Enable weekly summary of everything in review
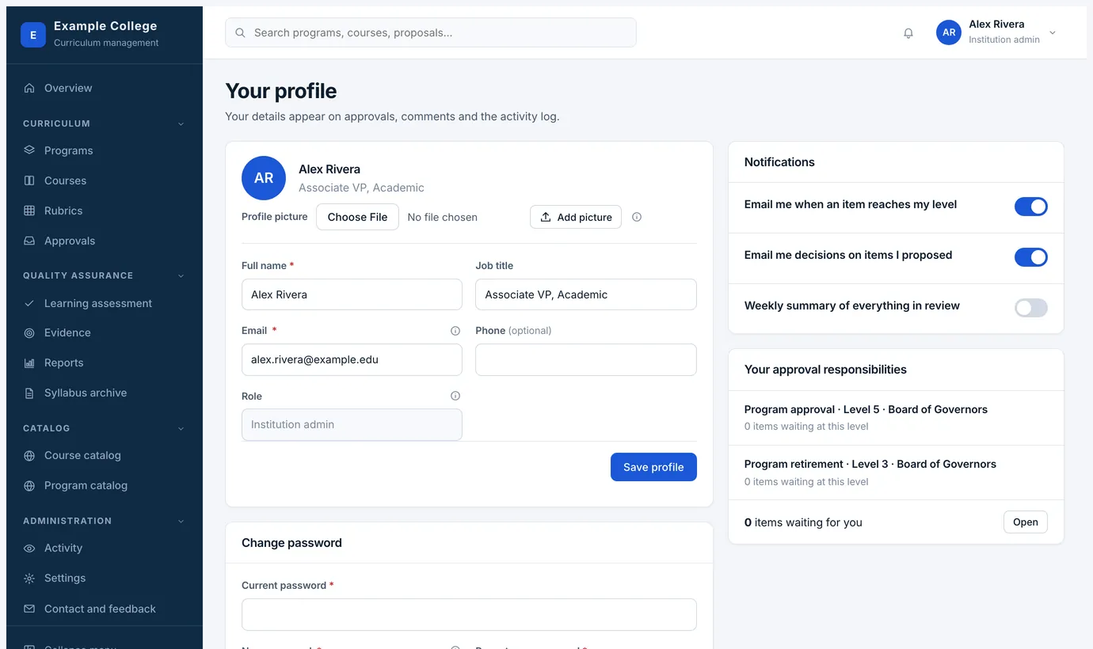Viewport: 1093px width, 649px height. point(1031,308)
